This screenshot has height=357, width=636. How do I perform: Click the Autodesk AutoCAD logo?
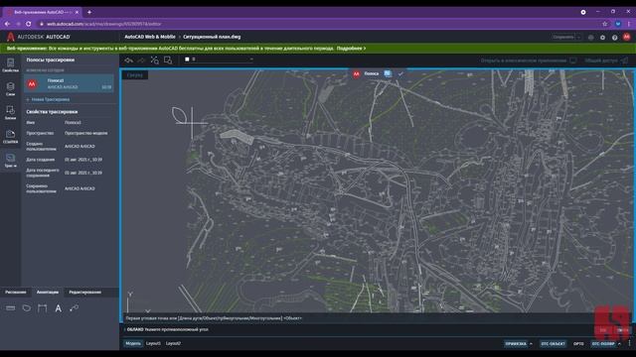tap(39, 37)
